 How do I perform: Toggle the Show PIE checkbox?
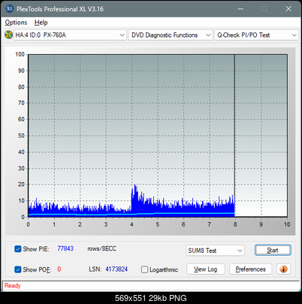pyautogui.click(x=18, y=249)
